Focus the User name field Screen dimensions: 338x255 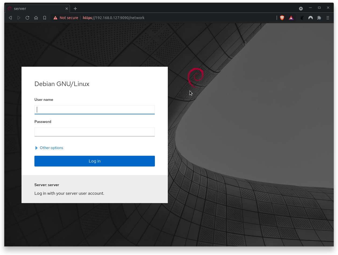[x=95, y=109]
